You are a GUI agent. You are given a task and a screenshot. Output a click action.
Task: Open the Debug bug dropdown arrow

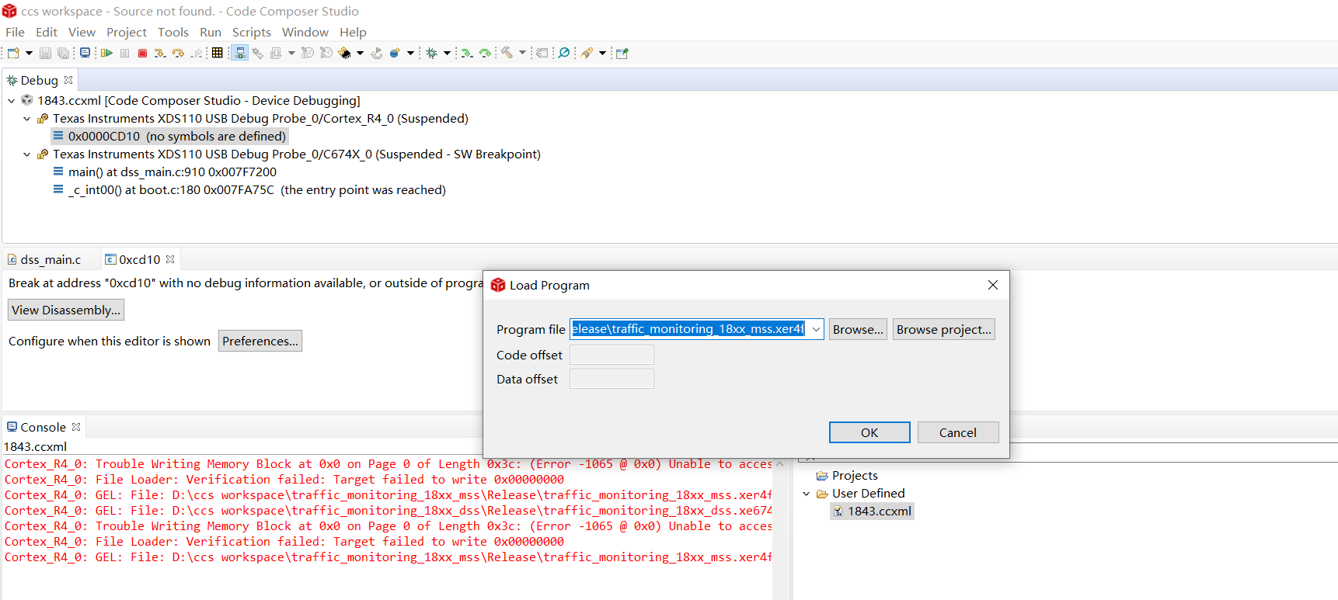(x=447, y=53)
